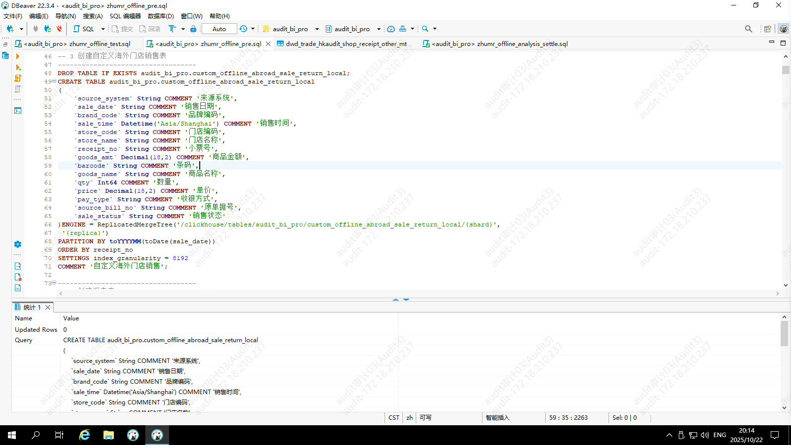
Task: Open File Explorer from the Windows taskbar
Action: click(x=108, y=435)
